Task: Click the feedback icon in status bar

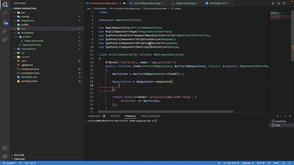Action: pos(283,163)
